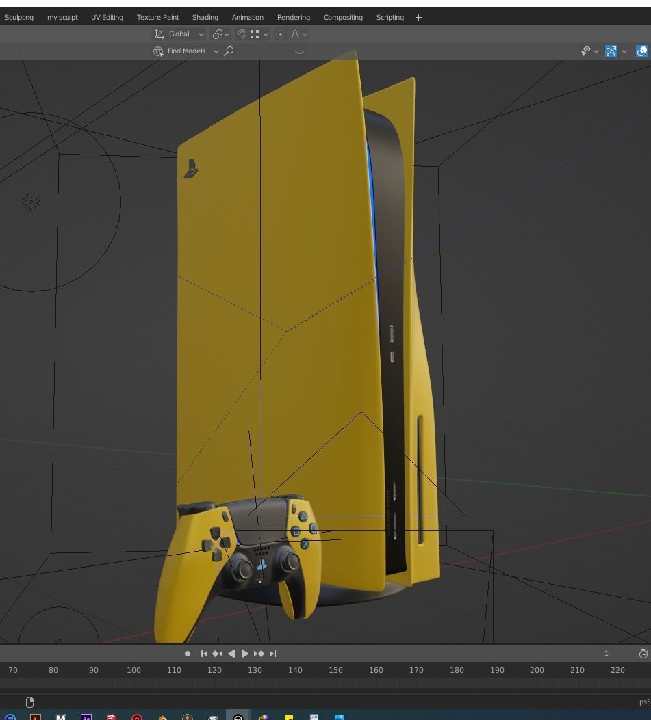
Task: Open Adobe Illustrator from the taskbar
Action: (x=36, y=717)
